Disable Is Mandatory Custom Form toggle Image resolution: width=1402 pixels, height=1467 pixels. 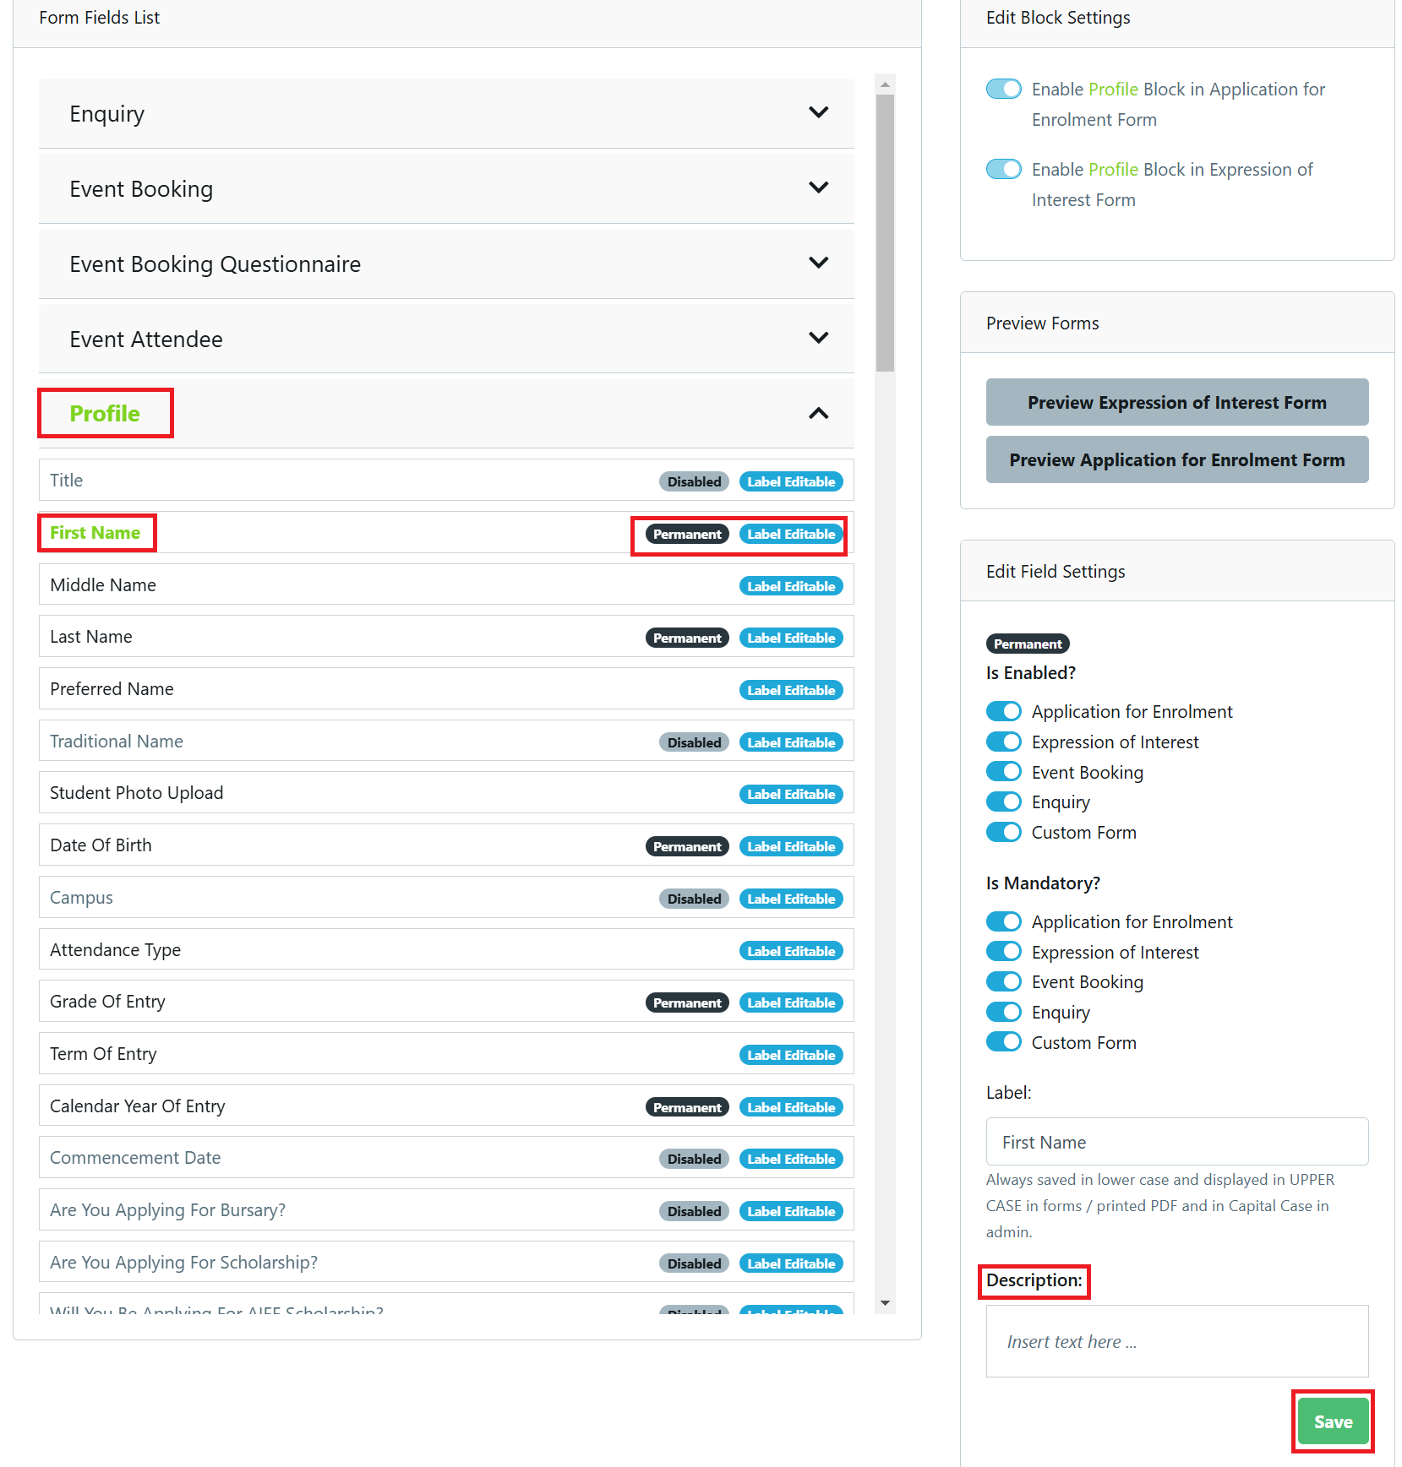[1004, 1042]
